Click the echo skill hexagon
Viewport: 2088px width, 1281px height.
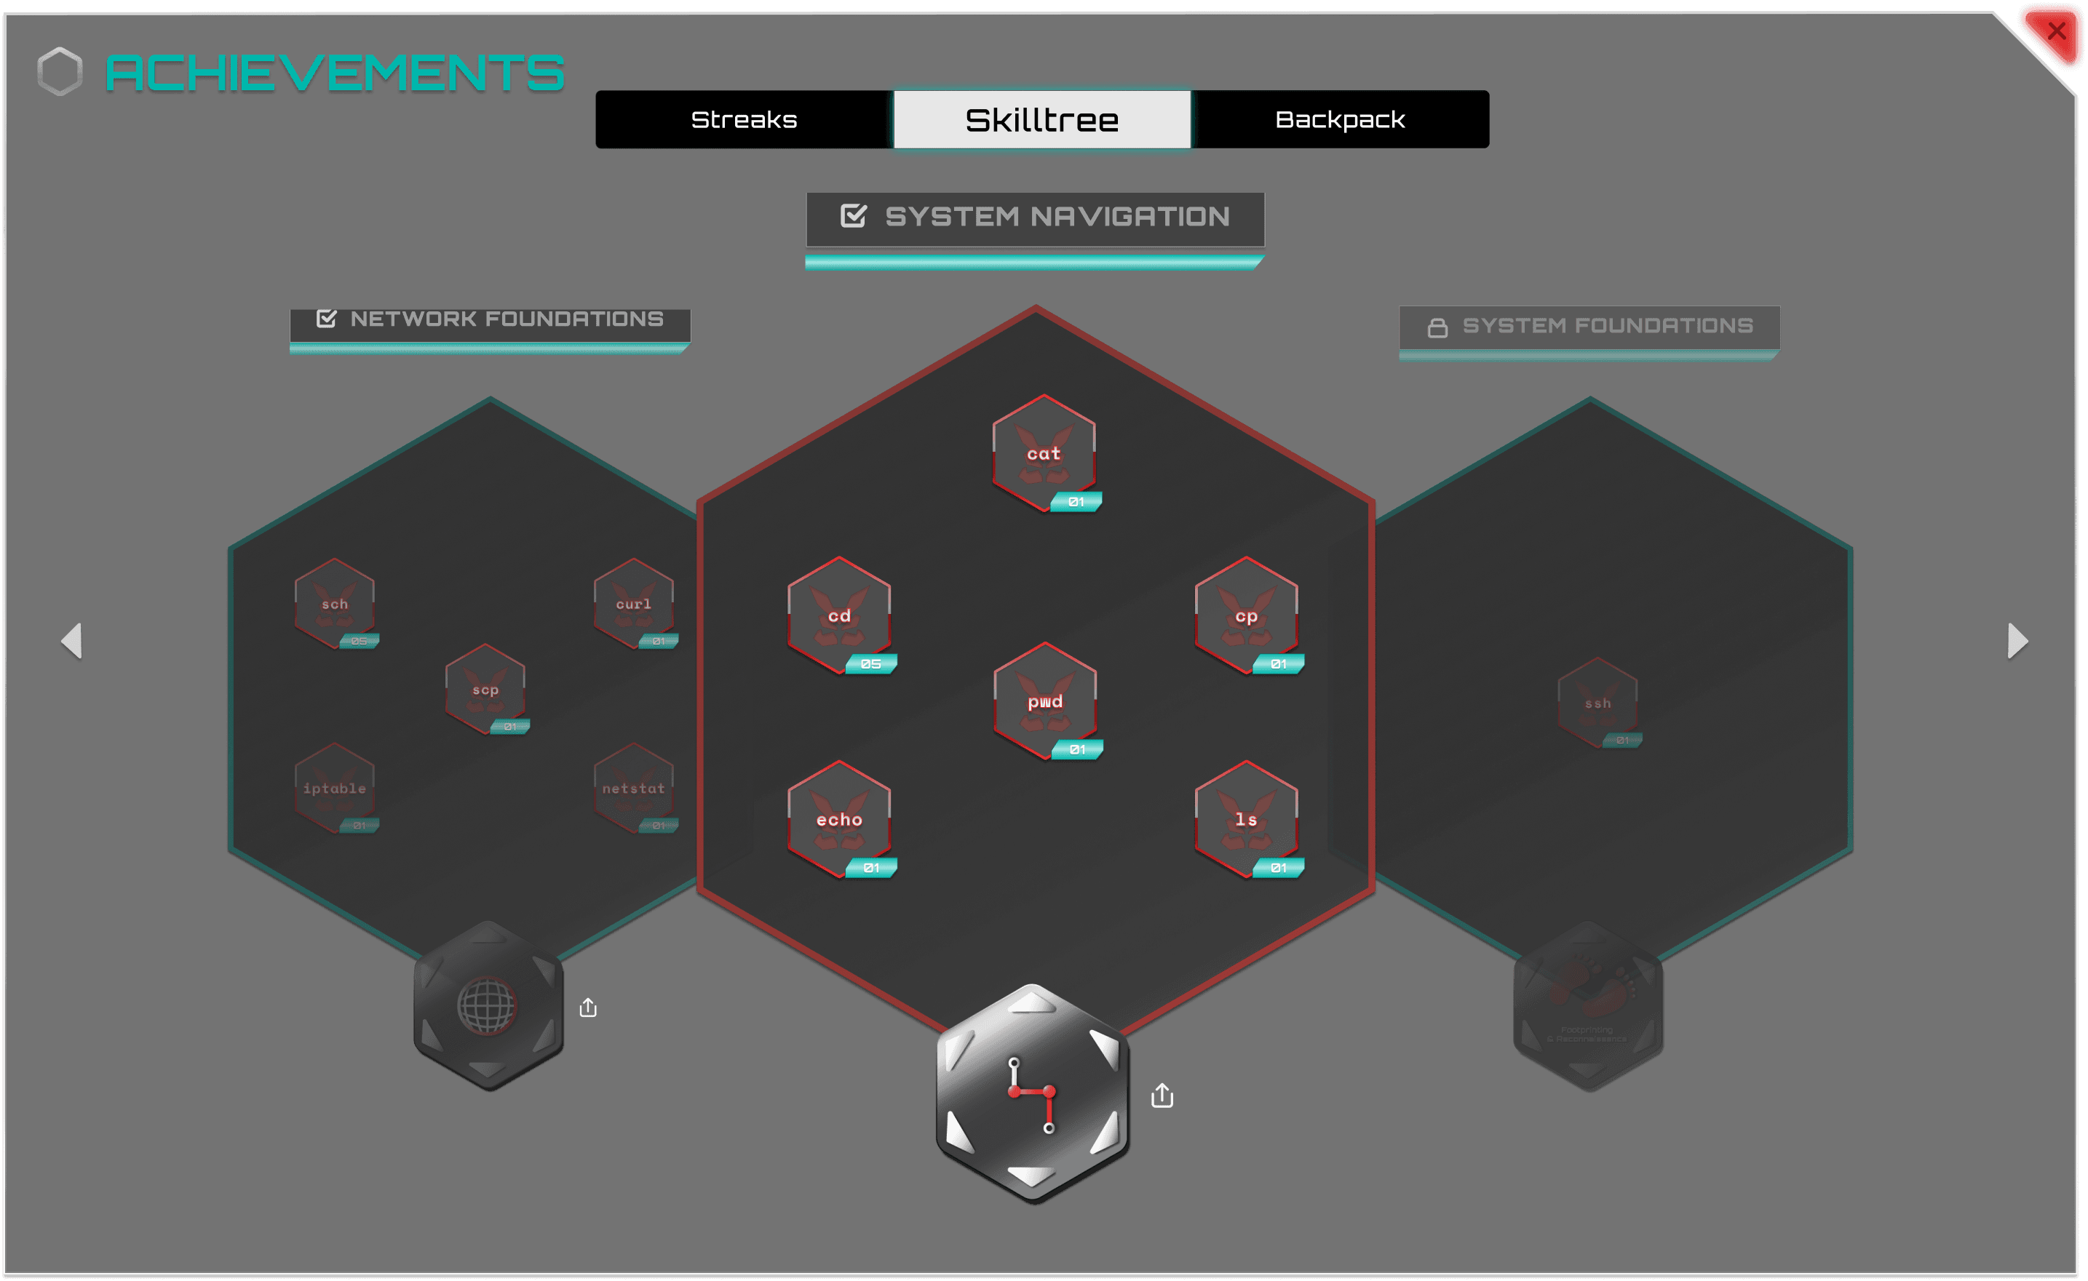[x=839, y=819]
